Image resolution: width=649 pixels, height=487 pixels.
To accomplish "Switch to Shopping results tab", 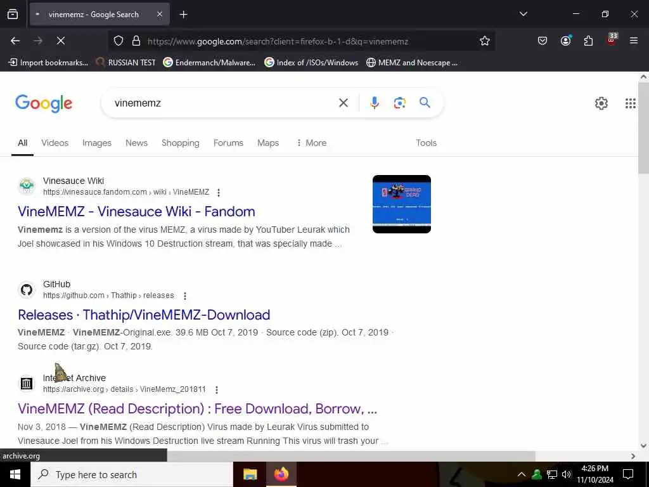I will click(x=180, y=143).
